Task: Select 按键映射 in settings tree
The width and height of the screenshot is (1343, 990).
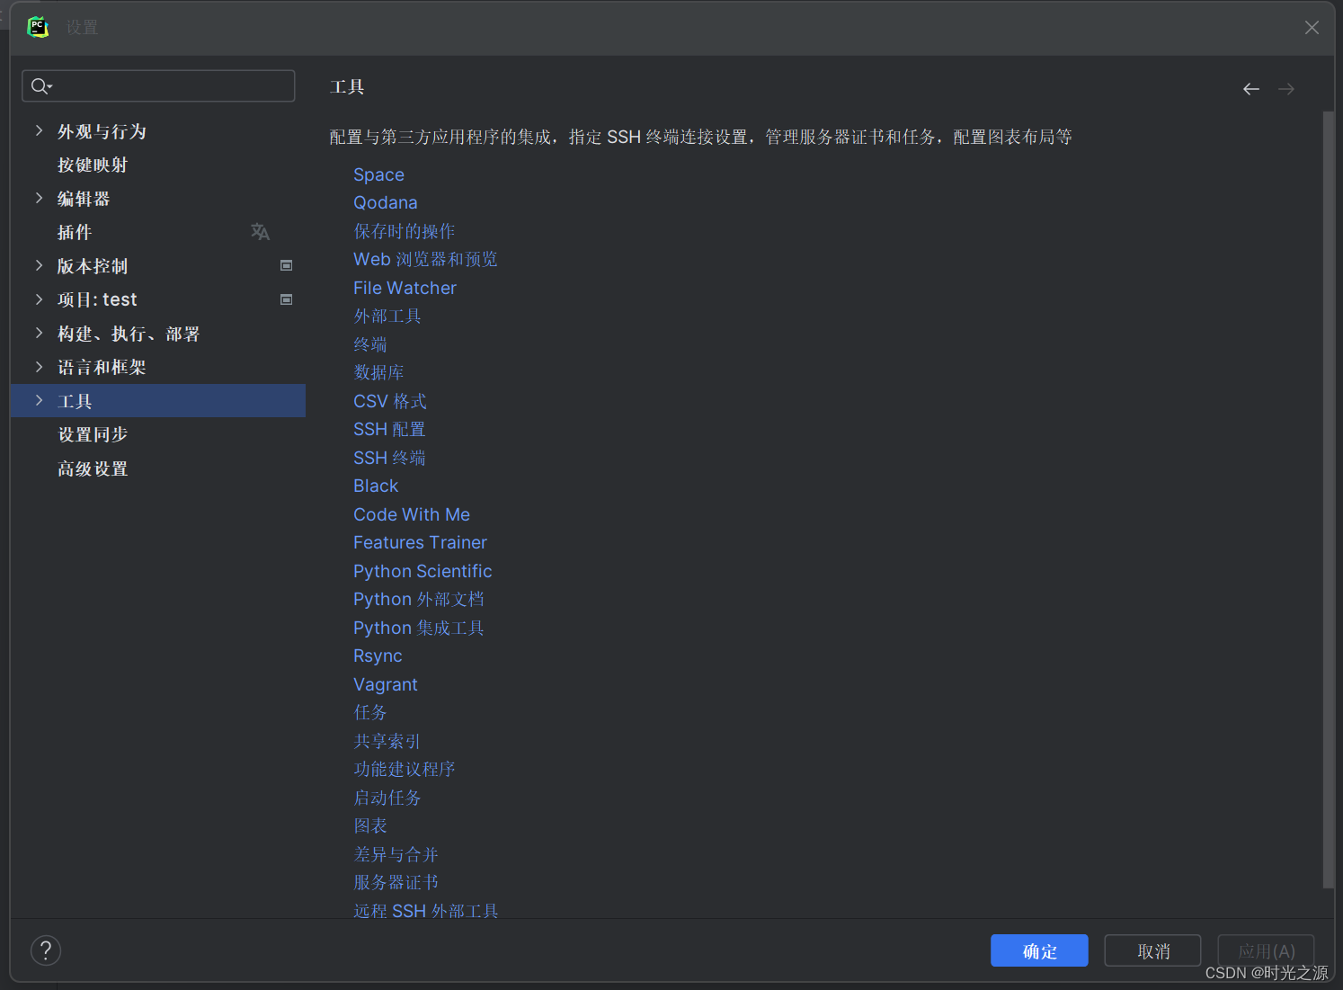Action: click(x=93, y=165)
